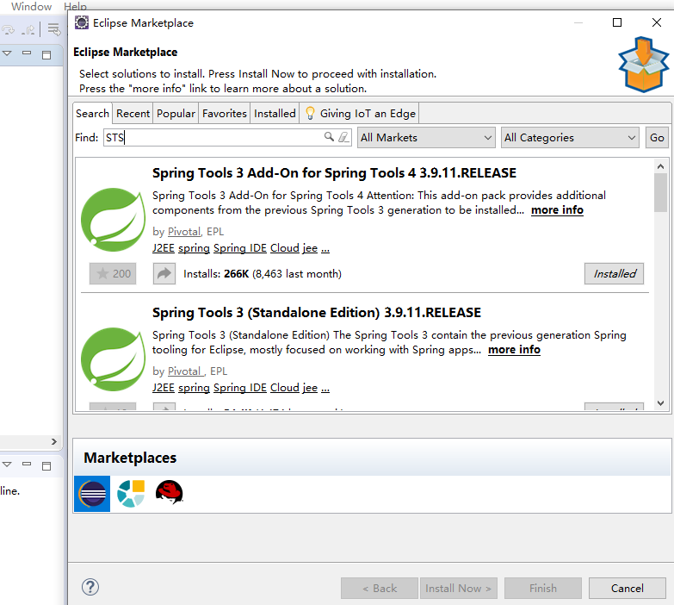This screenshot has height=605, width=674.
Task: Click the Go button
Action: (657, 138)
